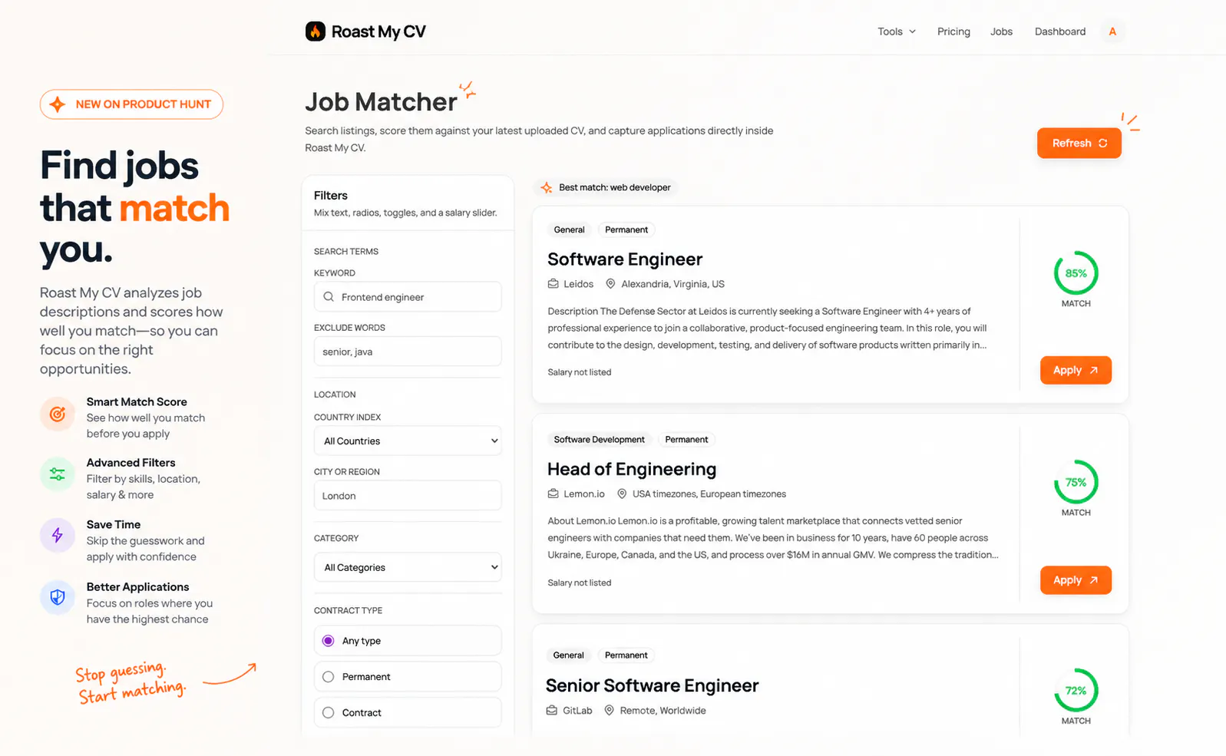Click the sparkle icon beside Best match
Viewport: 1226px width, 756px height.
tap(547, 187)
